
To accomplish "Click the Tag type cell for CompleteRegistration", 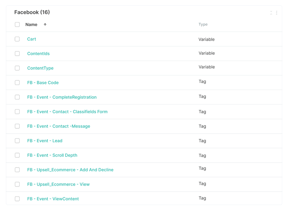I will click(203, 96).
